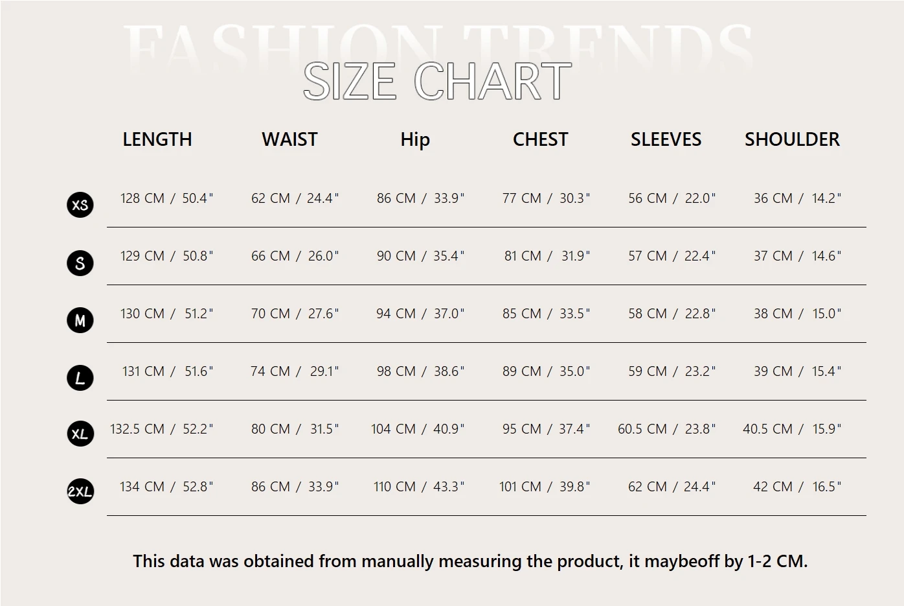The image size is (904, 606).
Task: Click the SHOULDER column header
Action: [x=792, y=139]
